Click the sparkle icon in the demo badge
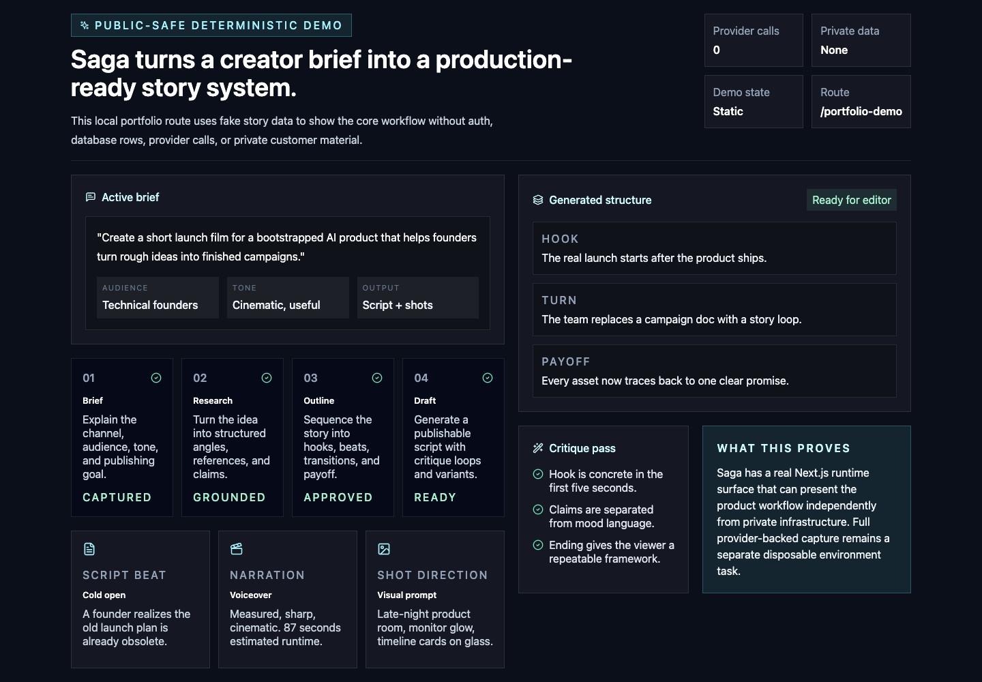 coord(85,25)
